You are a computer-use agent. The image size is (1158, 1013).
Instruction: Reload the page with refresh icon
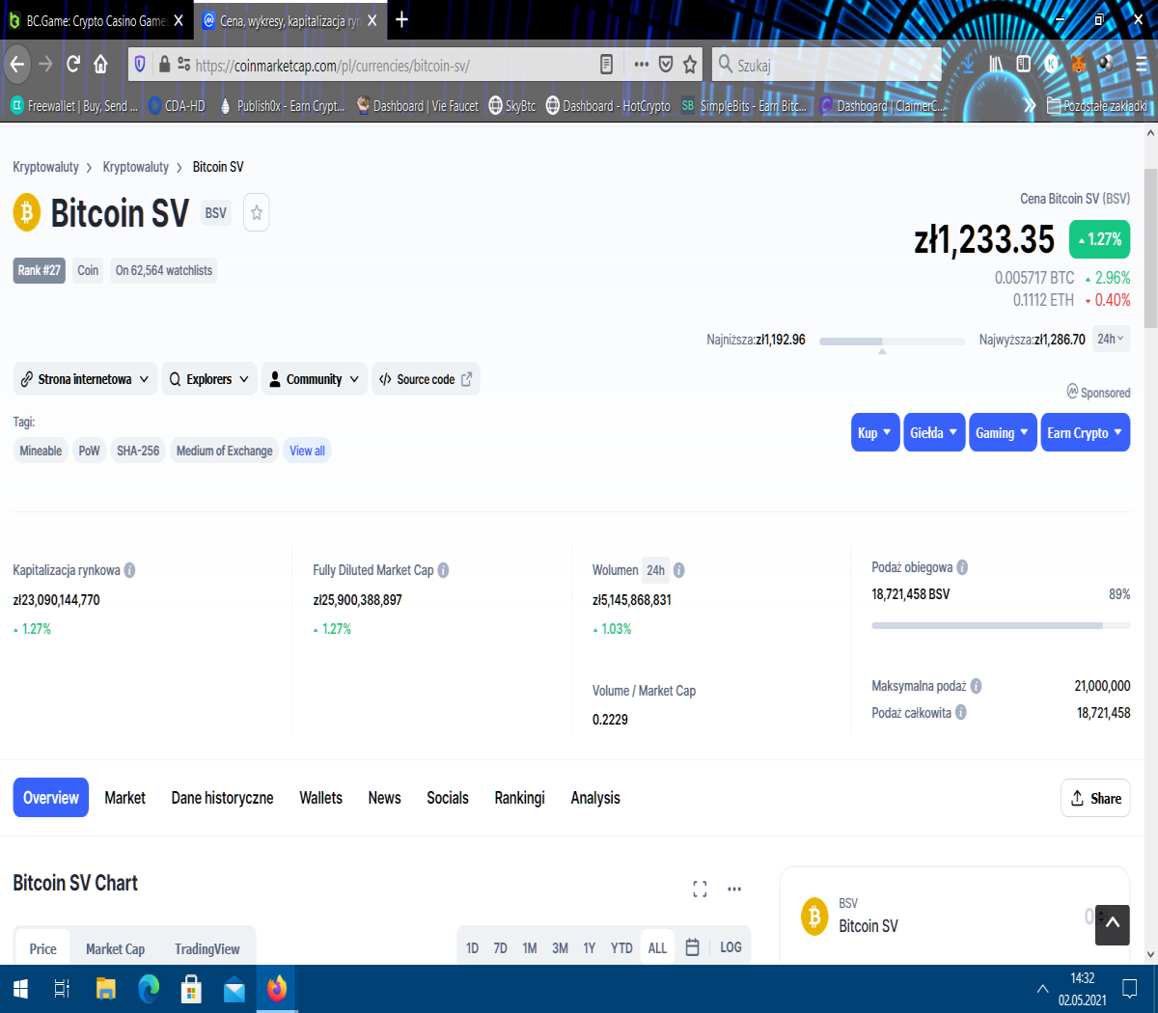pos(73,65)
